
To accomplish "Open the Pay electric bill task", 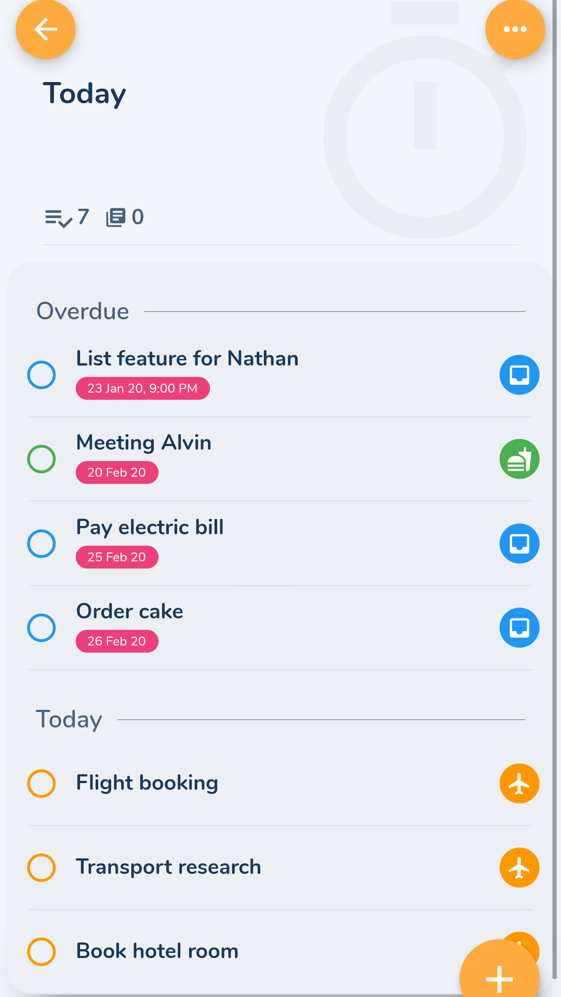I will [x=150, y=528].
